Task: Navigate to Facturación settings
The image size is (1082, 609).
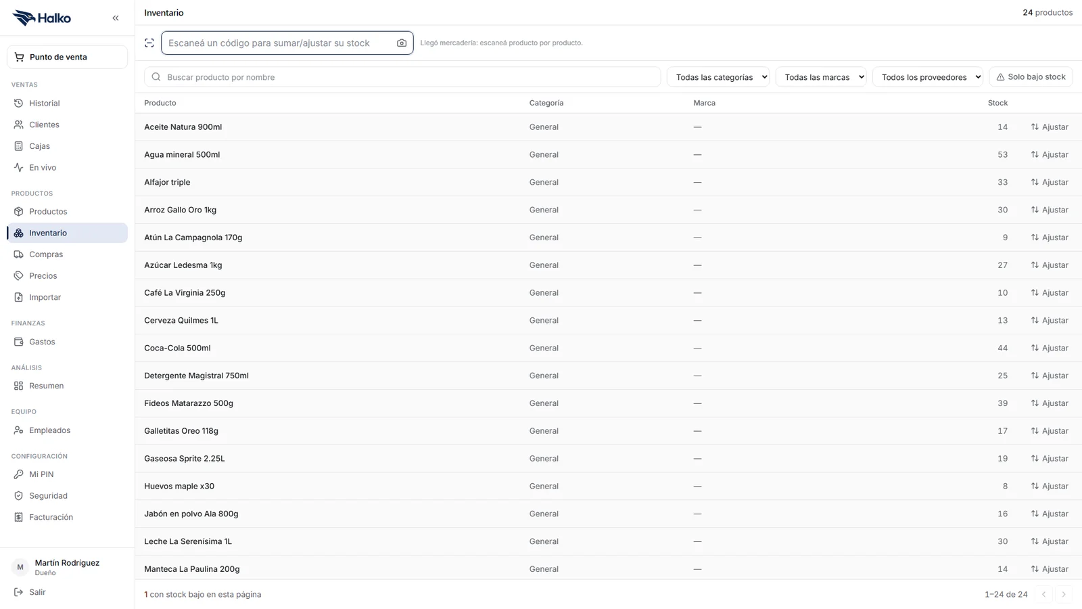Action: 67,517
